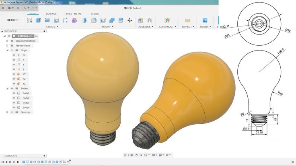This screenshot has width=296, height=166.
Task: Select the Fillet tool in Modify
Action: coord(94,20)
